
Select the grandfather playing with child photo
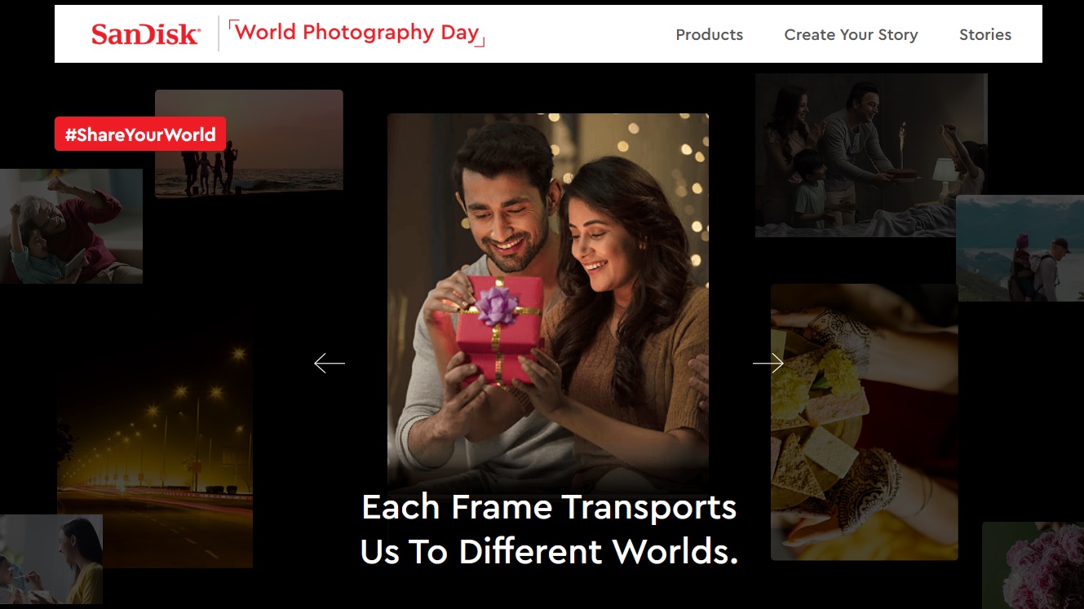point(71,226)
